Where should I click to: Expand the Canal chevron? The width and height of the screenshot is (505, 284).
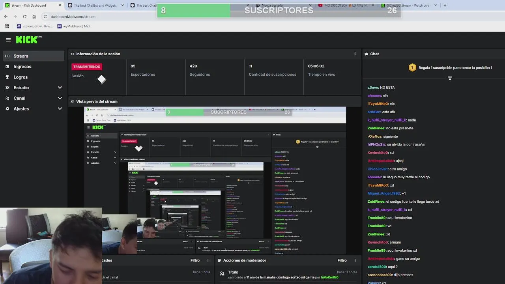point(60,98)
